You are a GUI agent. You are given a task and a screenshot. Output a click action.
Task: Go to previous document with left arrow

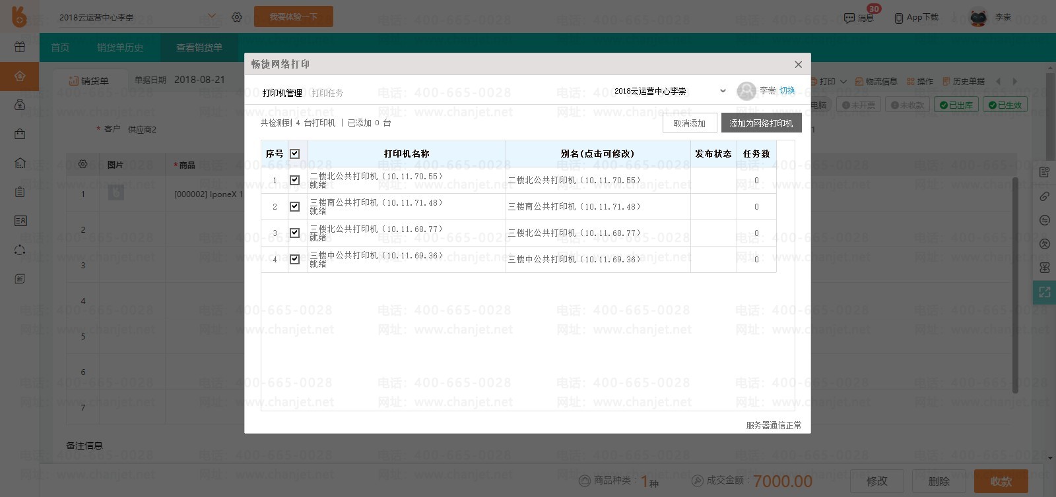[998, 81]
